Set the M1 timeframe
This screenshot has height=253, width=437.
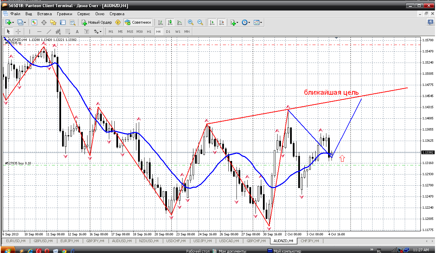click(x=111, y=31)
